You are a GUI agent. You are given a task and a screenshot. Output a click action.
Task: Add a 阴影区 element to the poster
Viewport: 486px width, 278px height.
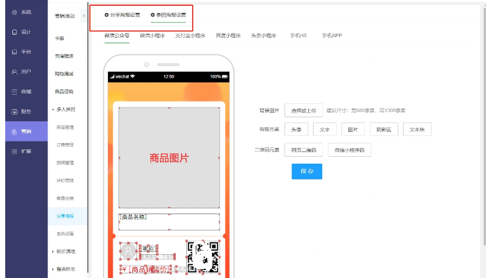383,130
